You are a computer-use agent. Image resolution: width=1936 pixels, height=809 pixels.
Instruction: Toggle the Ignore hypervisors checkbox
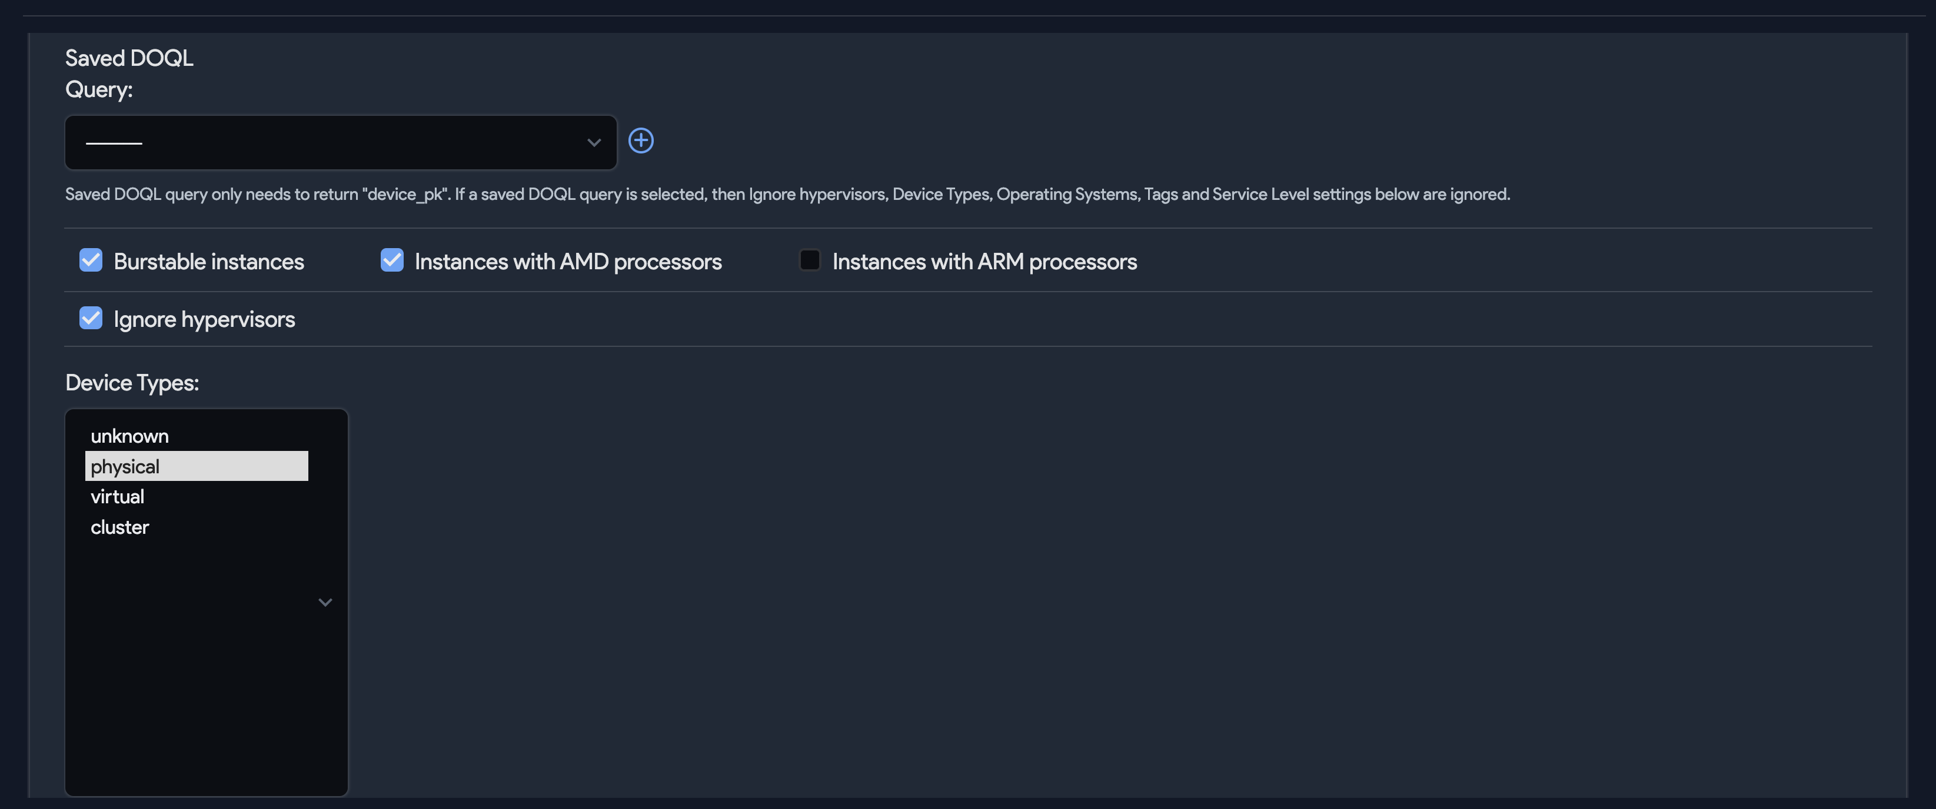coord(91,317)
